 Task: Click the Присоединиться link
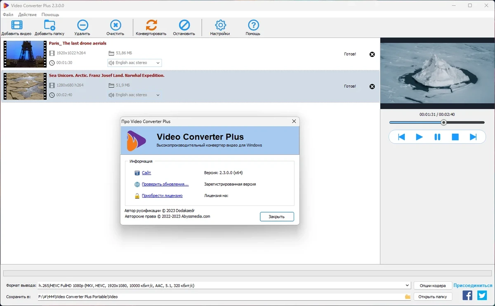(x=473, y=285)
